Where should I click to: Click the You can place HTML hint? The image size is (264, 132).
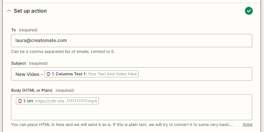[x=122, y=125]
